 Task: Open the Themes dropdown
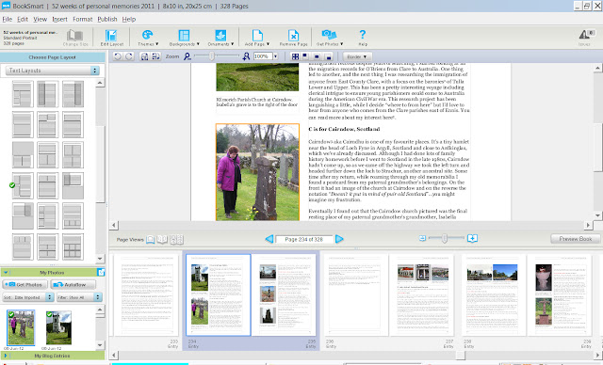[x=148, y=38]
